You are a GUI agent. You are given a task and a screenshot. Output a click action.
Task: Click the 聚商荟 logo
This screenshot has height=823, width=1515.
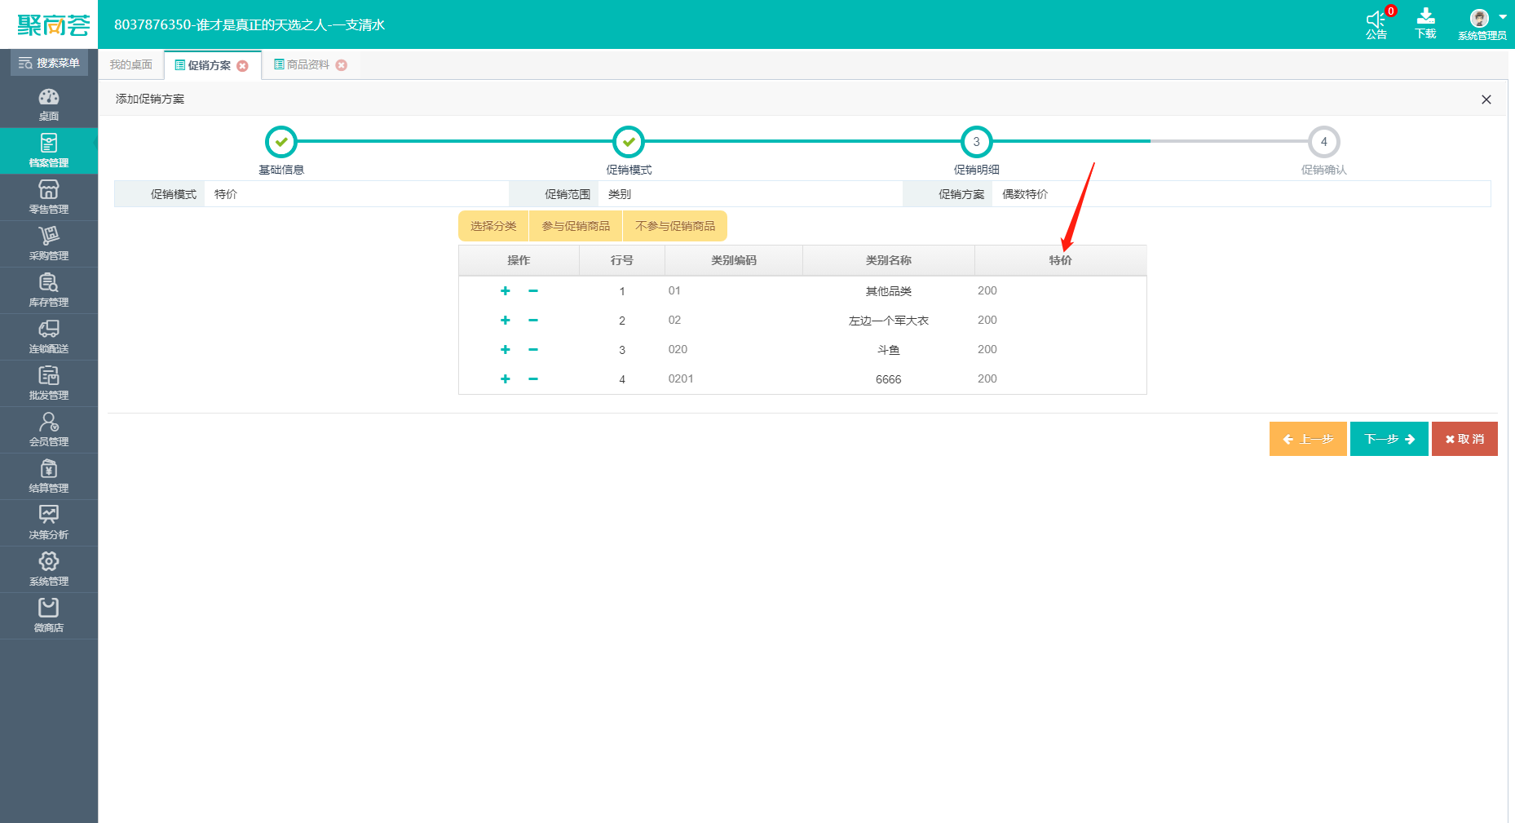tap(53, 25)
